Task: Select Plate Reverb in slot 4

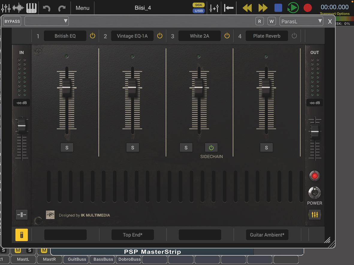Action: 267,36
